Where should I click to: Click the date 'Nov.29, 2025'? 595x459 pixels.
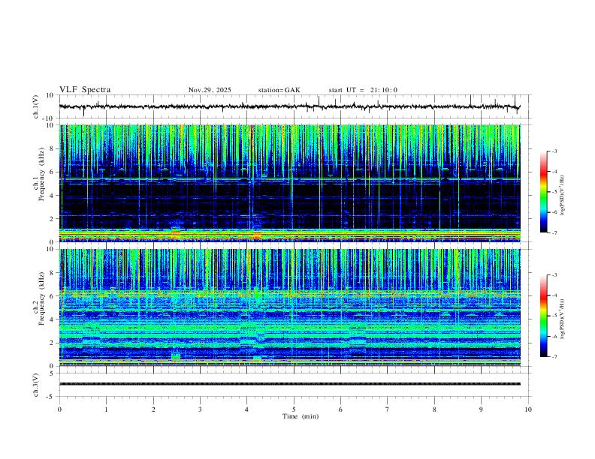pyautogui.click(x=210, y=90)
